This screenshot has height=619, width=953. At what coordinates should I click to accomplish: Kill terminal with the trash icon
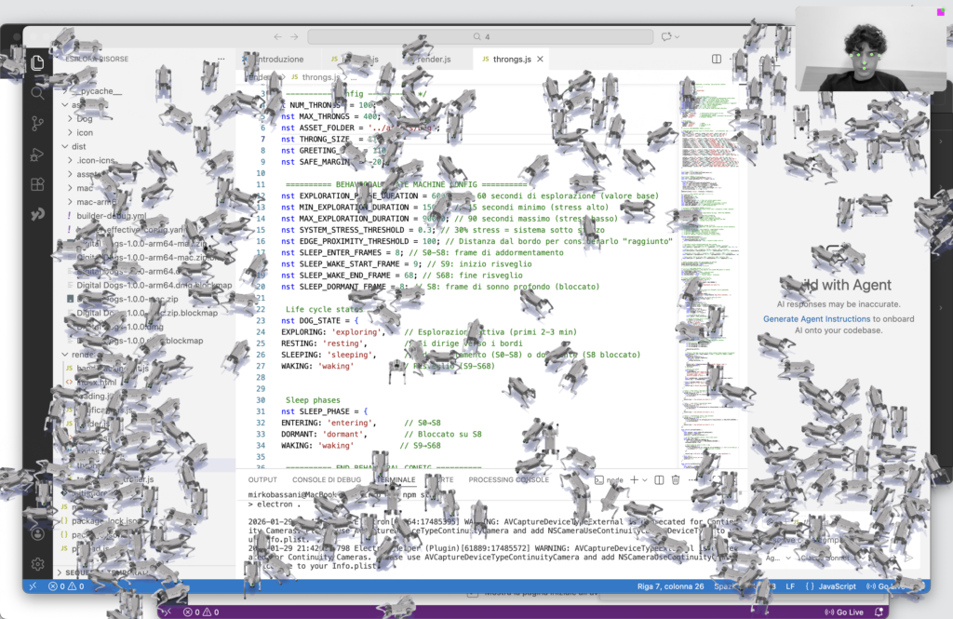[x=676, y=479]
